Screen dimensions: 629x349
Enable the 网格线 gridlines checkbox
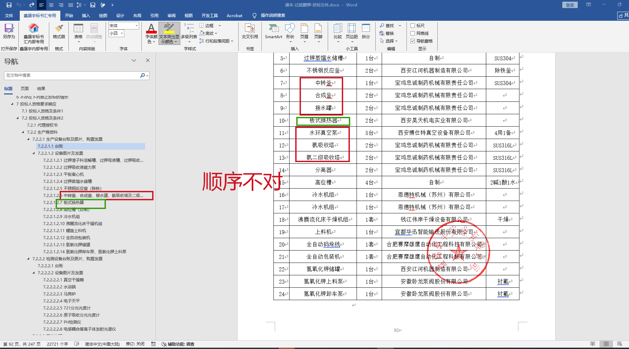tap(413, 33)
